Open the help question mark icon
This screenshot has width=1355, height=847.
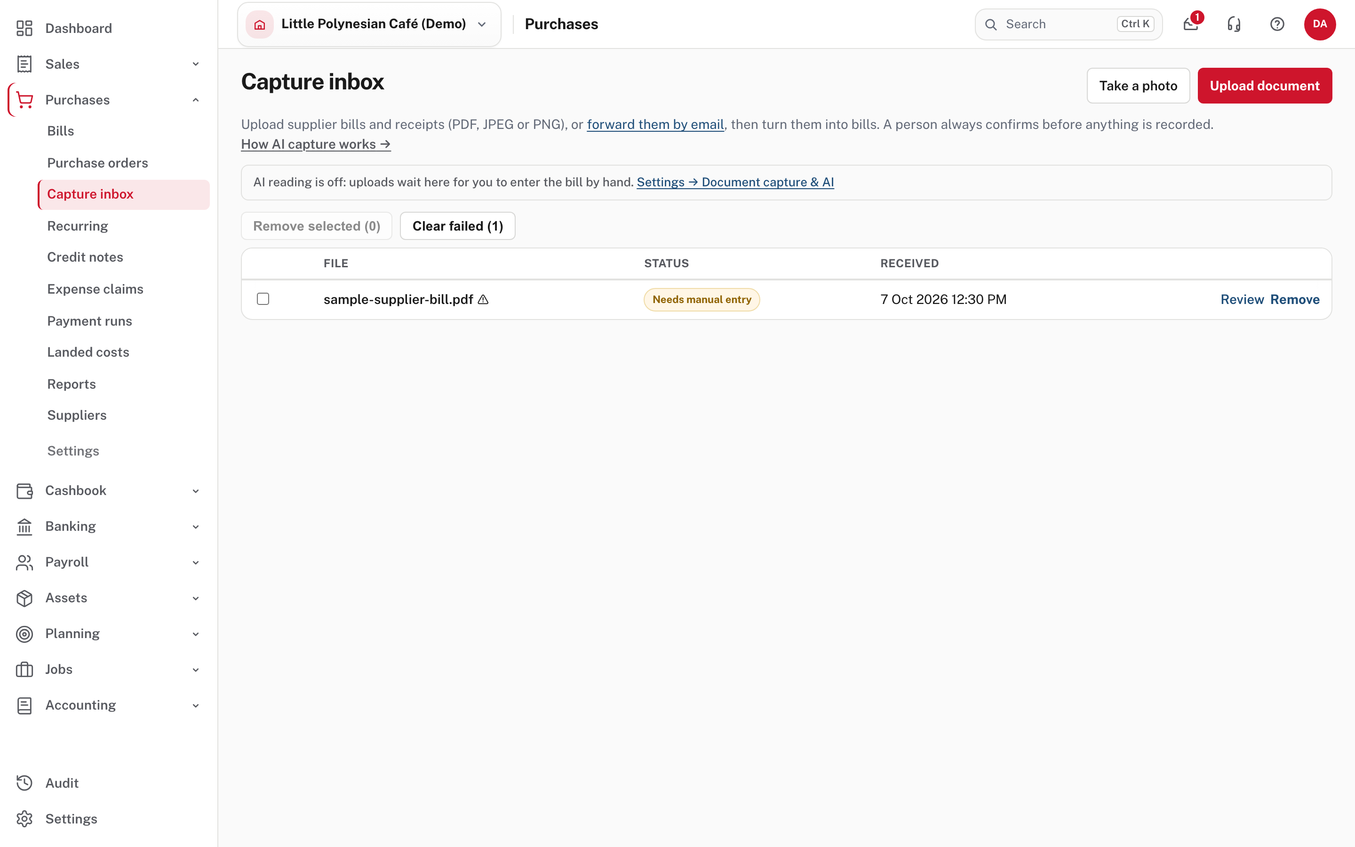1277,24
